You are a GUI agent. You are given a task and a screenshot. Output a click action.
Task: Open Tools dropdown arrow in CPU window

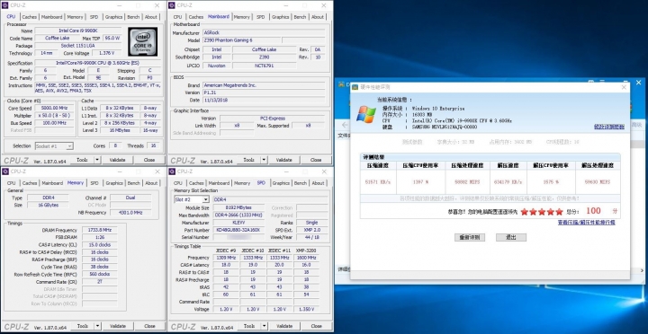[x=97, y=160]
